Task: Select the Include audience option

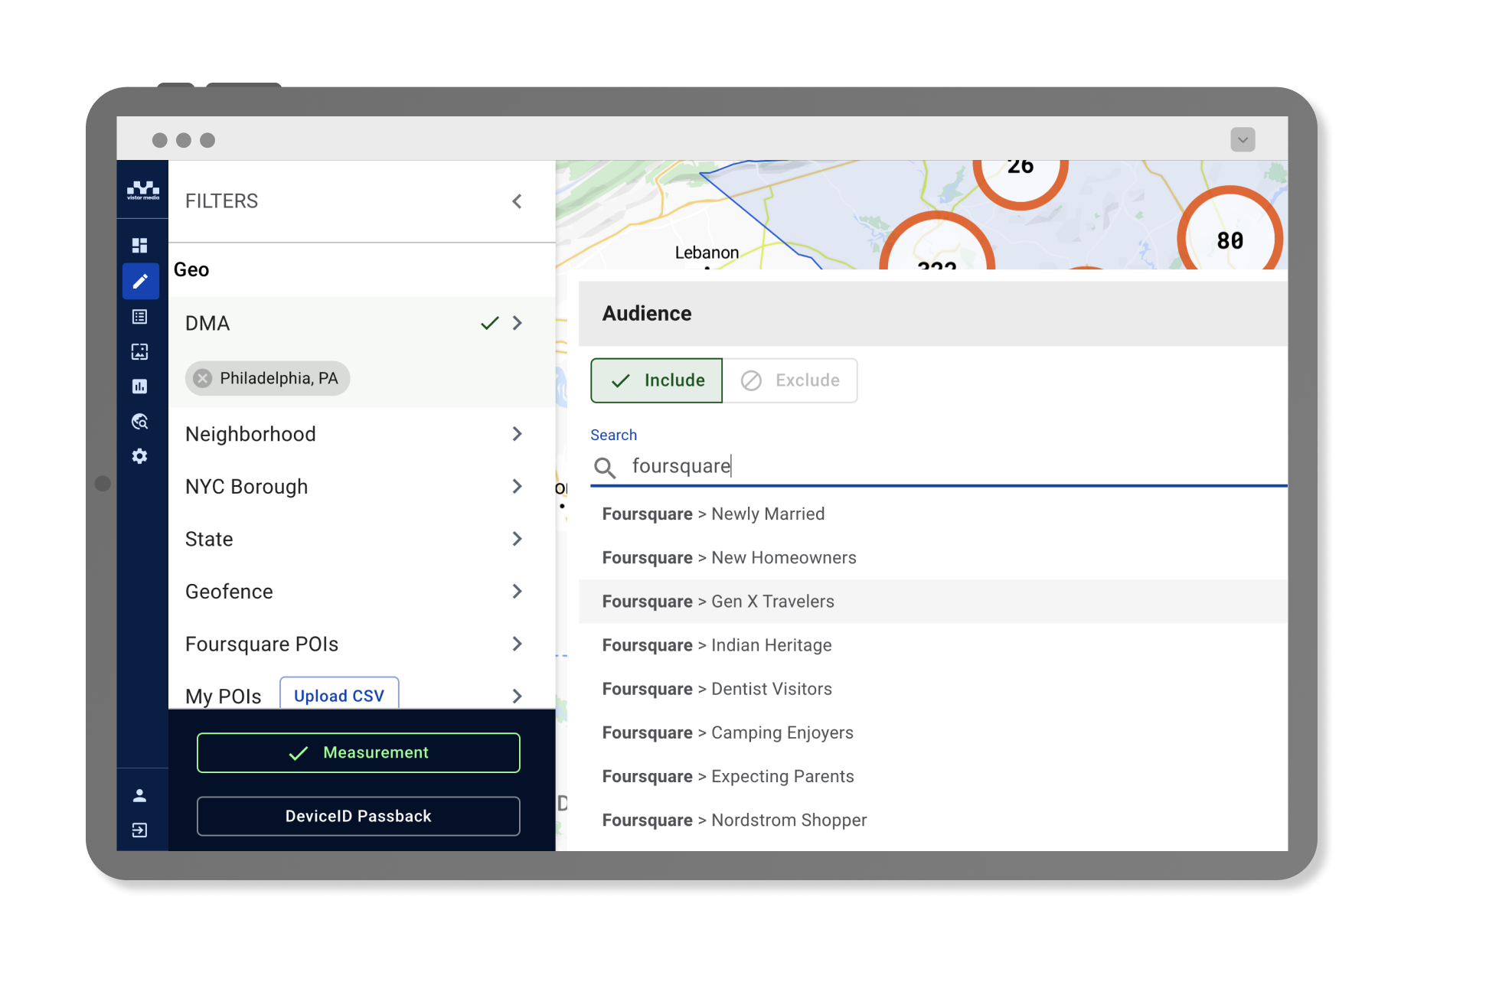Action: click(656, 380)
